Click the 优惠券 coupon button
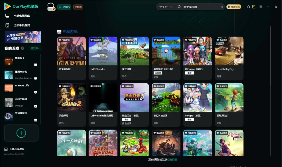 [78, 7]
